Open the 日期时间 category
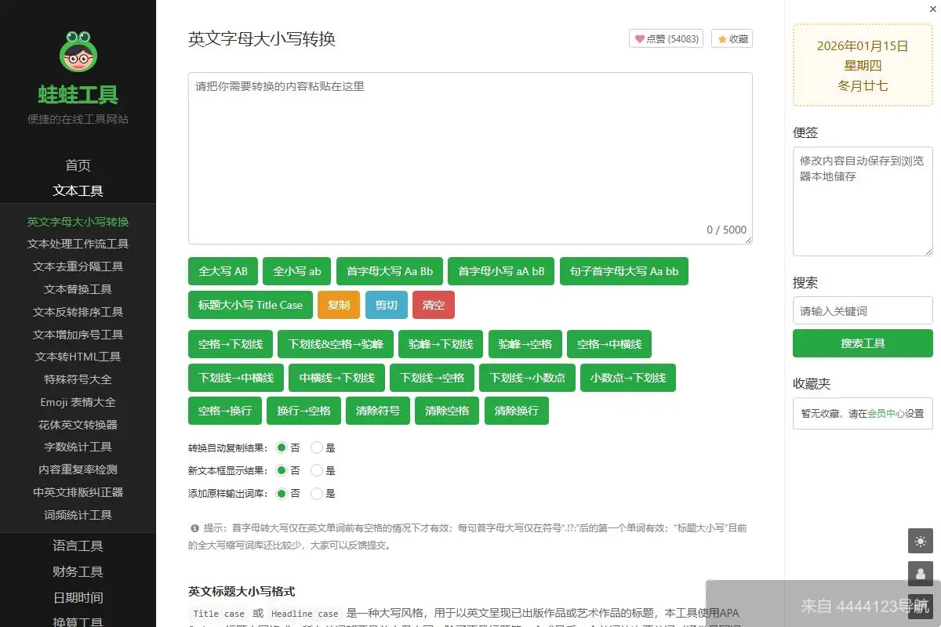Viewport: 941px width, 627px height. coord(78,597)
